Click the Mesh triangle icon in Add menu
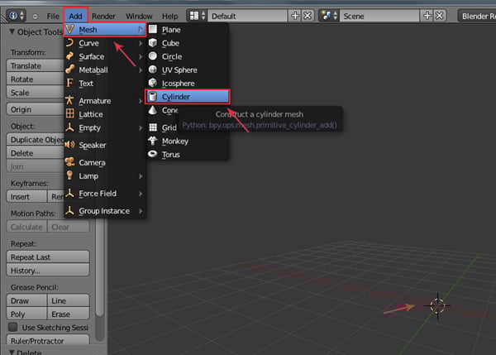496x355 pixels. tap(70, 30)
